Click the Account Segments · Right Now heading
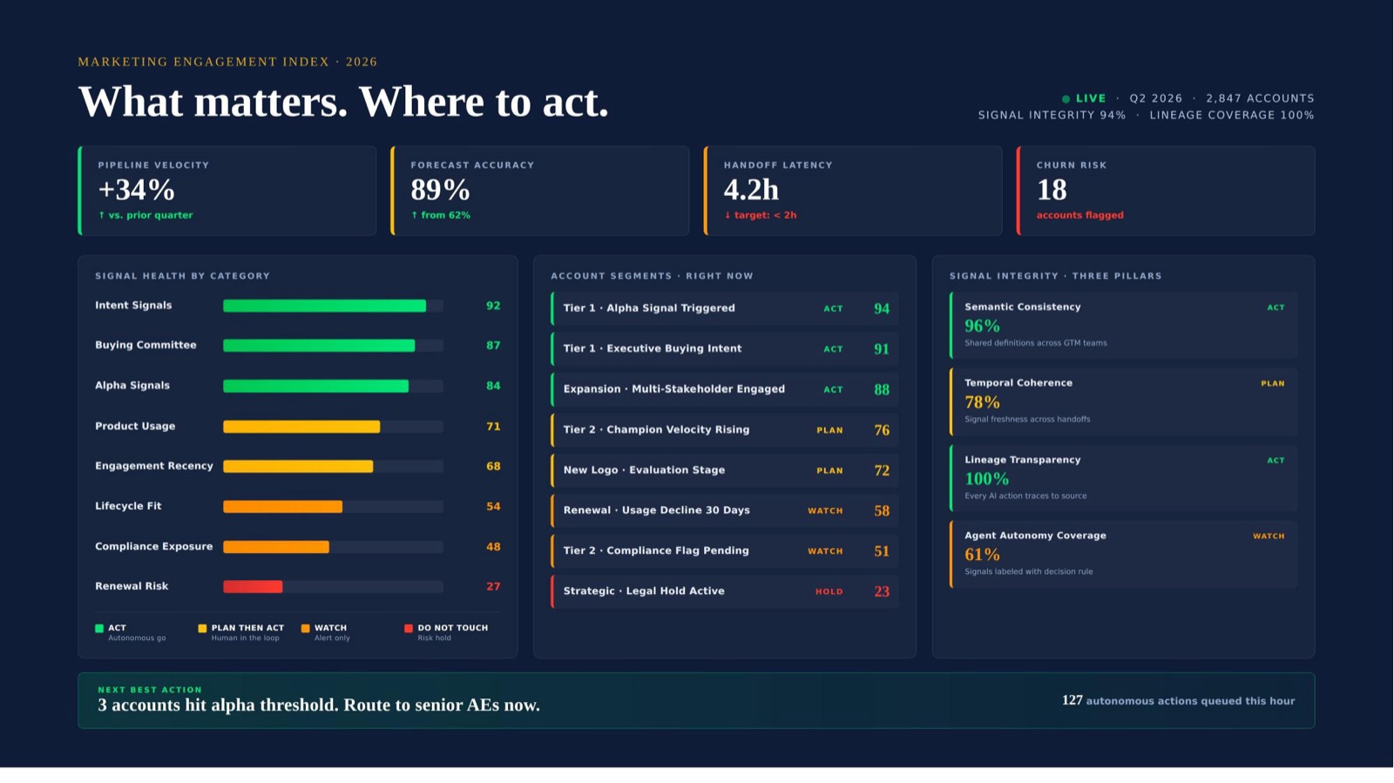This screenshot has width=1394, height=783. point(652,276)
